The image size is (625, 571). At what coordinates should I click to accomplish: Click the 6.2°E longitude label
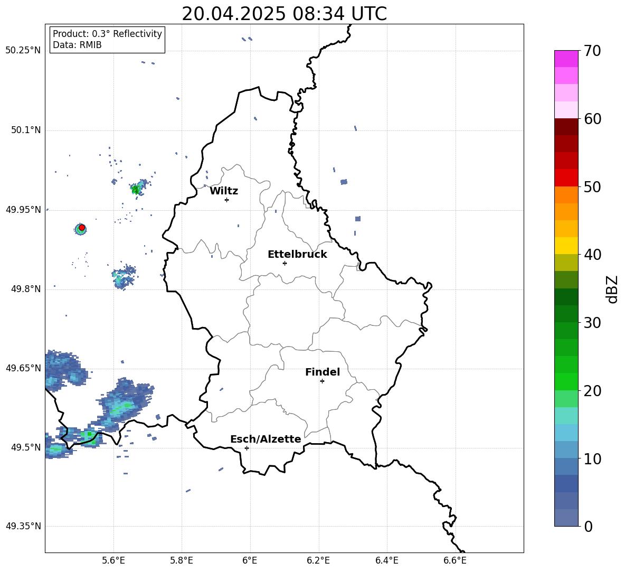(318, 560)
